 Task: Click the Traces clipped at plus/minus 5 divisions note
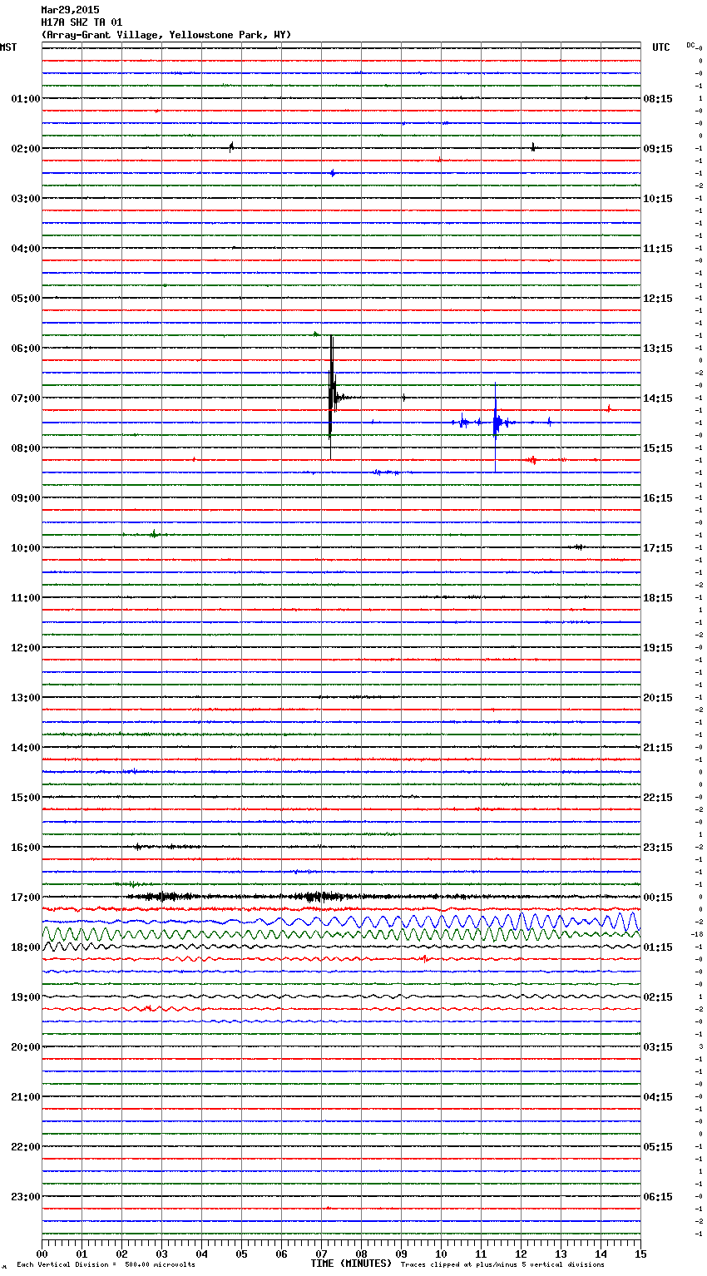coord(502,1264)
